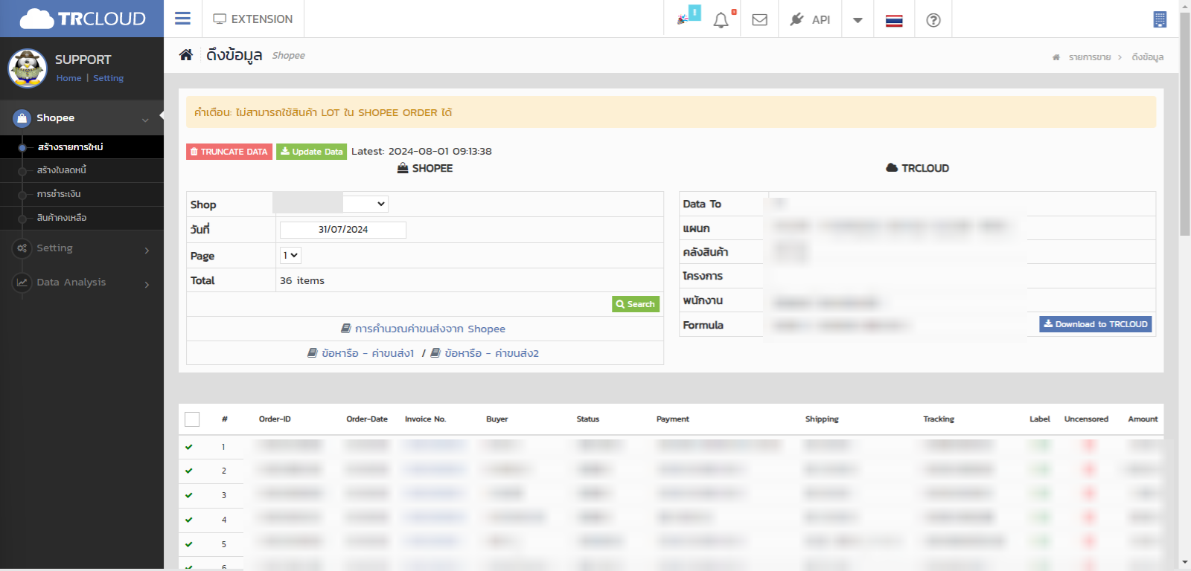This screenshot has width=1191, height=571.
Task: Toggle the hamburger sidebar menu
Action: 182,19
